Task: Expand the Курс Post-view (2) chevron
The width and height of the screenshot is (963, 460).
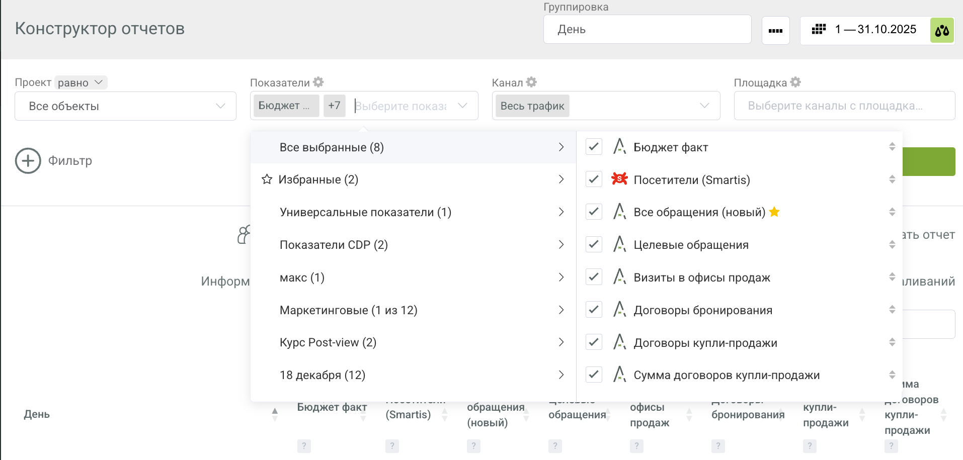Action: (561, 342)
